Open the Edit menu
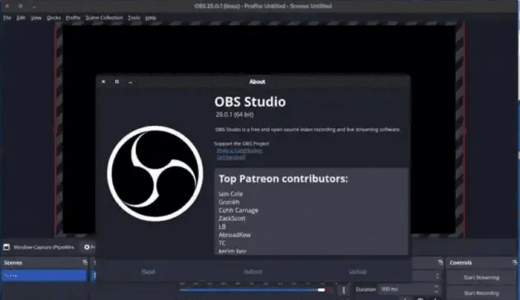The width and height of the screenshot is (520, 300). point(21,18)
